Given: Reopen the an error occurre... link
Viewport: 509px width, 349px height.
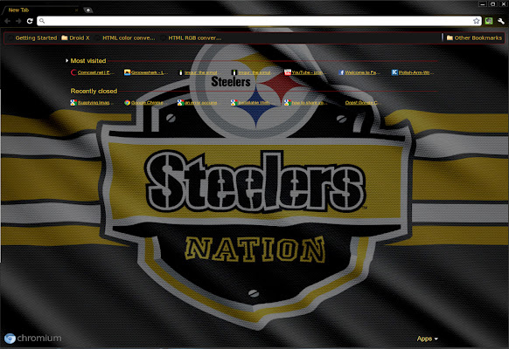Looking at the screenshot, I should [201, 103].
